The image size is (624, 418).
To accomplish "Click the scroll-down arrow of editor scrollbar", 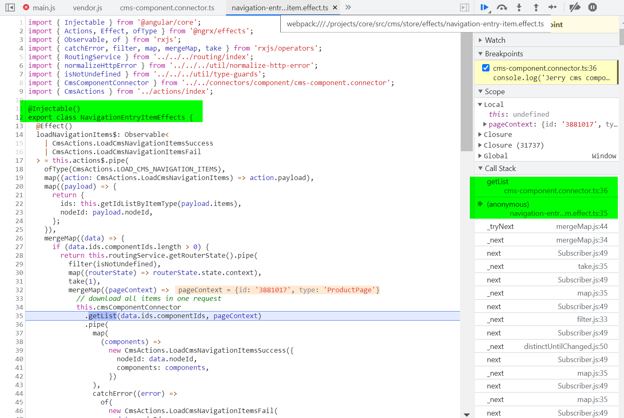I will point(467,415).
